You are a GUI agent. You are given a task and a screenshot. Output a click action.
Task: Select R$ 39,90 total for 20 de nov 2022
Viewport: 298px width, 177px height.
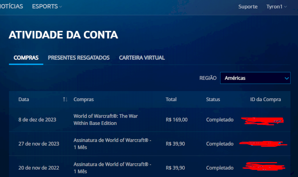175,168
